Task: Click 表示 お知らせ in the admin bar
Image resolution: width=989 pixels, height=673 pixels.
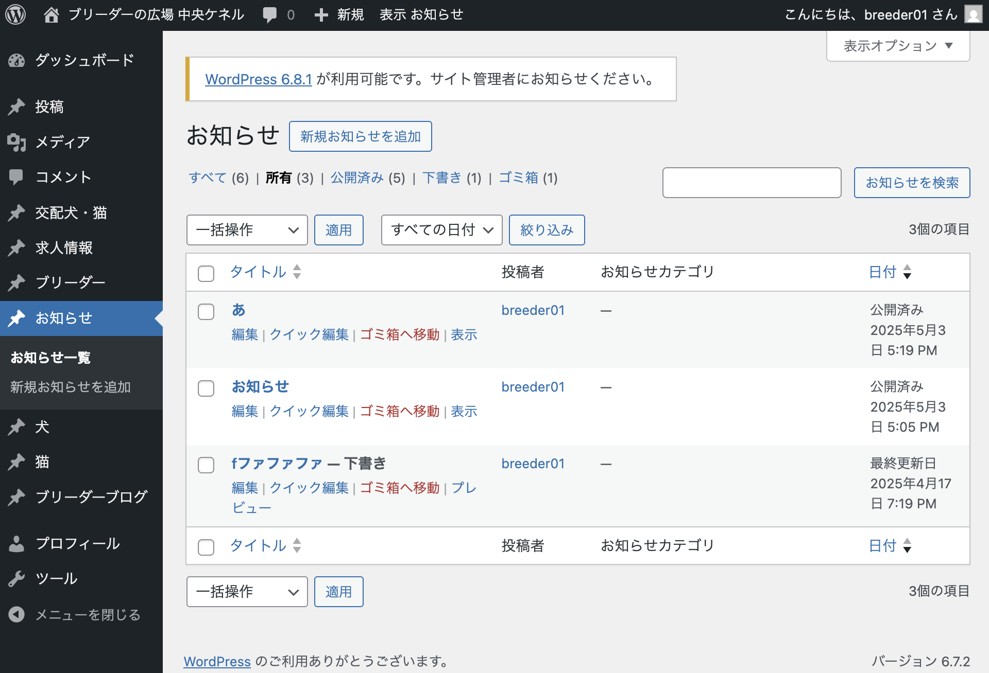Action: [421, 14]
